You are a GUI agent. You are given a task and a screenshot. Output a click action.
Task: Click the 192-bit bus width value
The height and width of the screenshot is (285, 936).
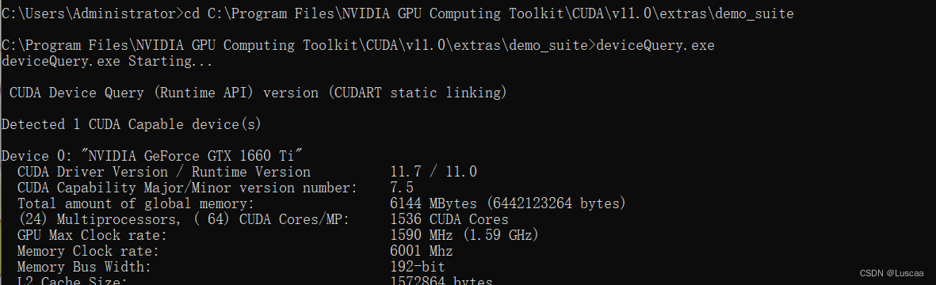417,267
